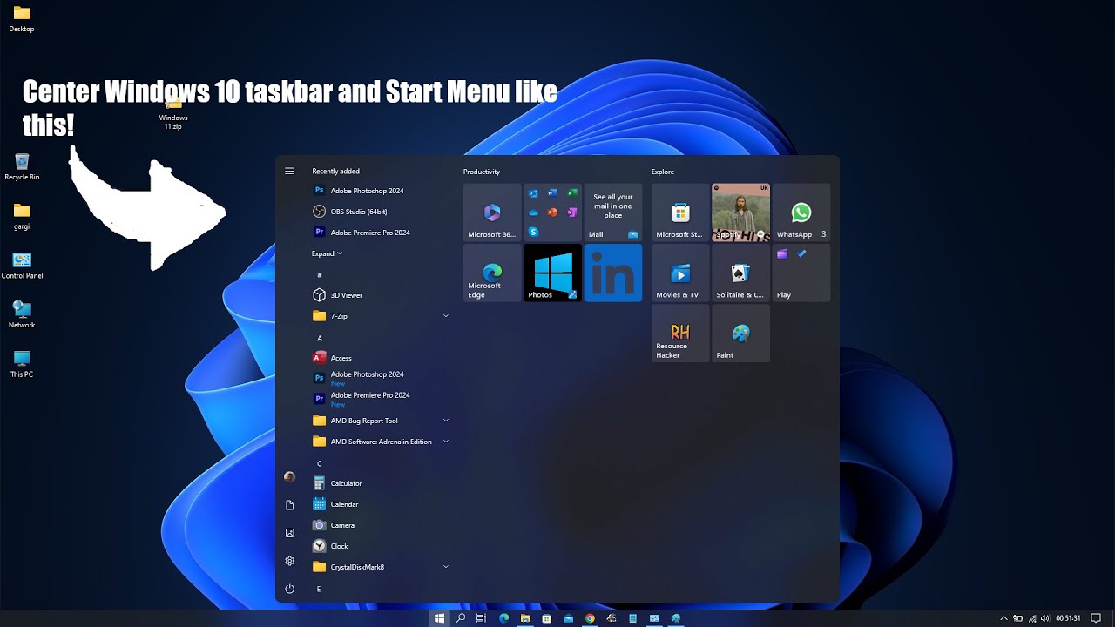Select the This PC desktop icon
The image size is (1115, 627).
coord(22,364)
